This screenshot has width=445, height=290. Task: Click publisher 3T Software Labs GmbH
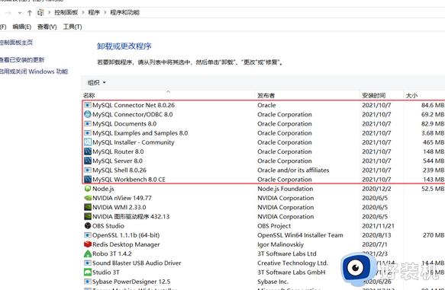292,272
